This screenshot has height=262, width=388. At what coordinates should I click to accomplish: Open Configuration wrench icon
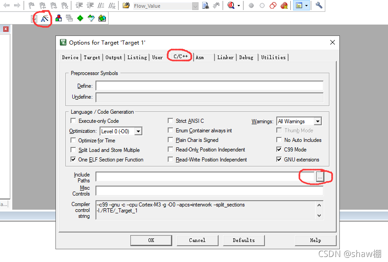pyautogui.click(x=319, y=5)
